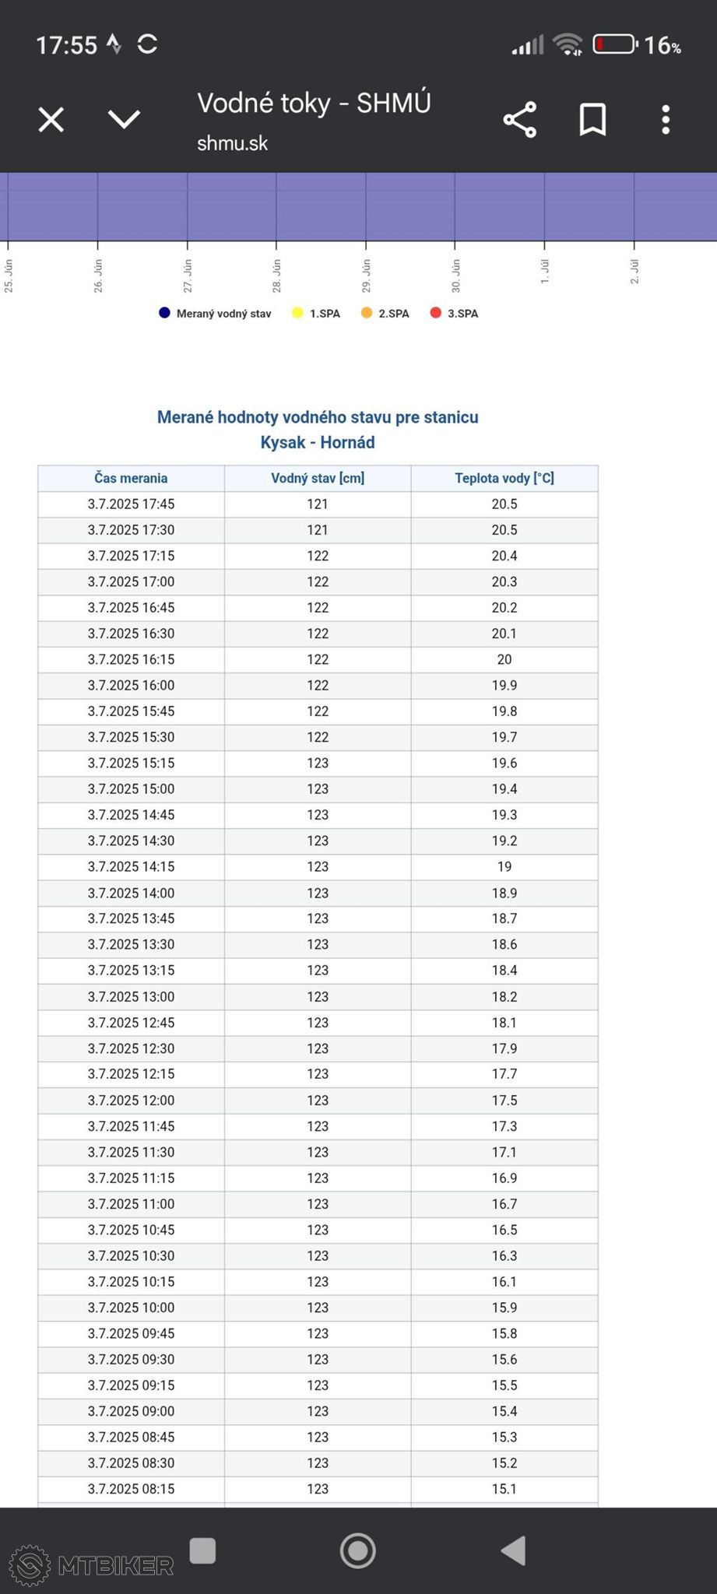Open the three-dot overflow menu
This screenshot has width=717, height=1594.
666,120
